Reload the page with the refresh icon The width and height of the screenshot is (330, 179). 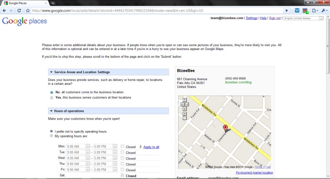(19, 11)
